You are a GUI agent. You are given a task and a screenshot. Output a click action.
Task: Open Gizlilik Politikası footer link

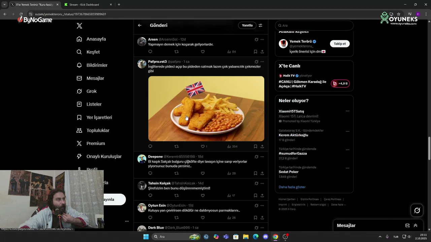coord(309,199)
